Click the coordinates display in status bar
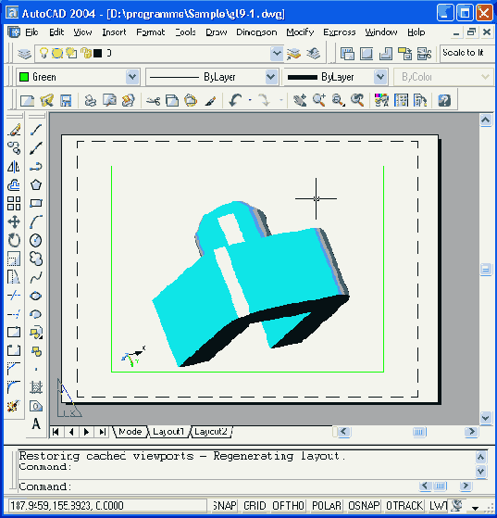This screenshot has height=518, width=497. pyautogui.click(x=107, y=505)
